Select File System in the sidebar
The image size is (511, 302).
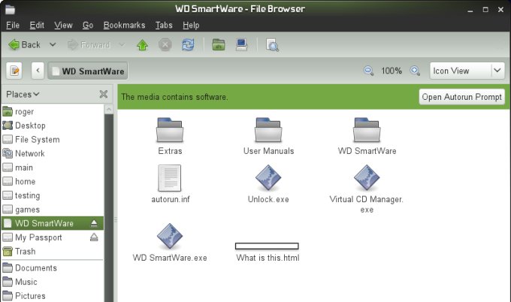52,140
